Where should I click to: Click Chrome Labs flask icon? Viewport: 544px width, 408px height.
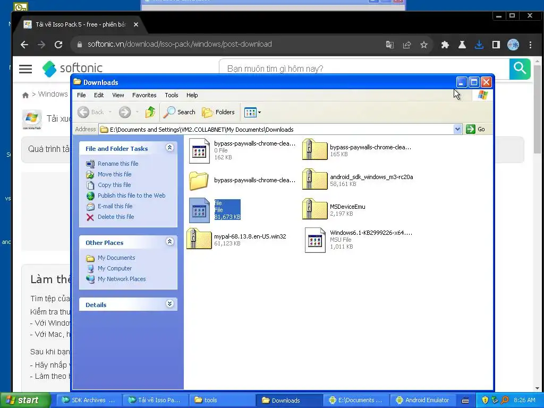(462, 45)
